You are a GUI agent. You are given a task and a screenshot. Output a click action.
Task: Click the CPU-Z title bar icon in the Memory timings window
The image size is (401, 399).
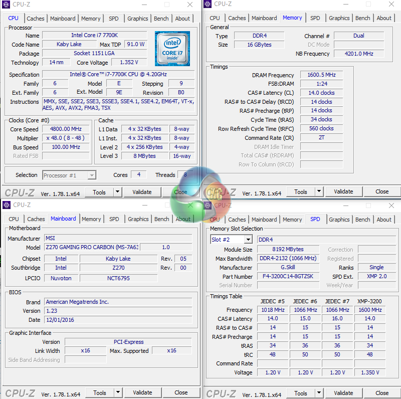[x=208, y=4]
